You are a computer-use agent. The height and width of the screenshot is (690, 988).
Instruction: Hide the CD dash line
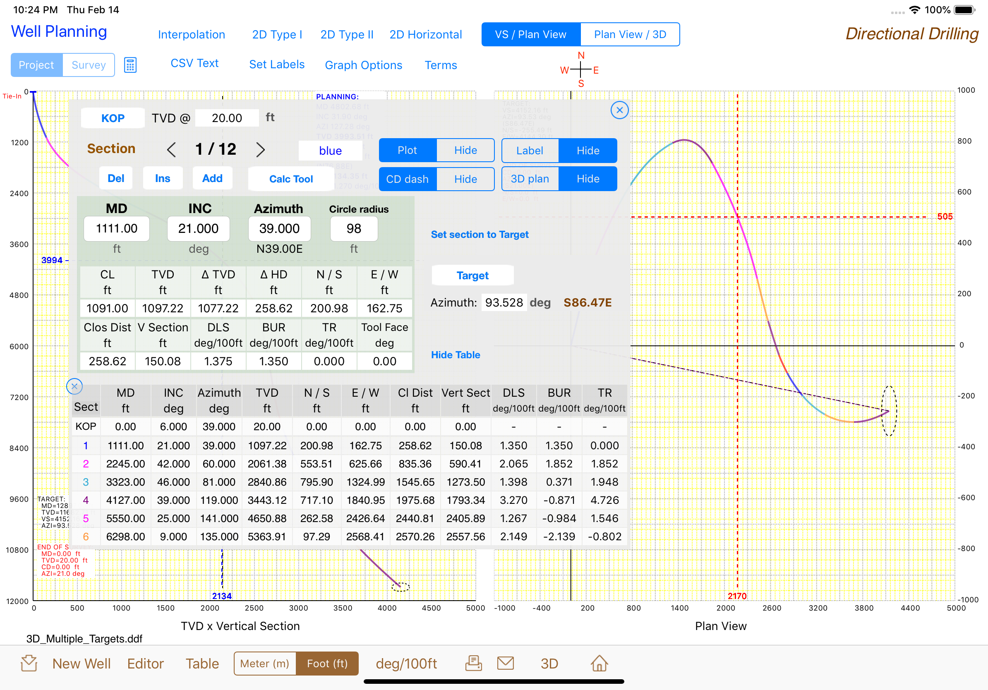pos(465,179)
